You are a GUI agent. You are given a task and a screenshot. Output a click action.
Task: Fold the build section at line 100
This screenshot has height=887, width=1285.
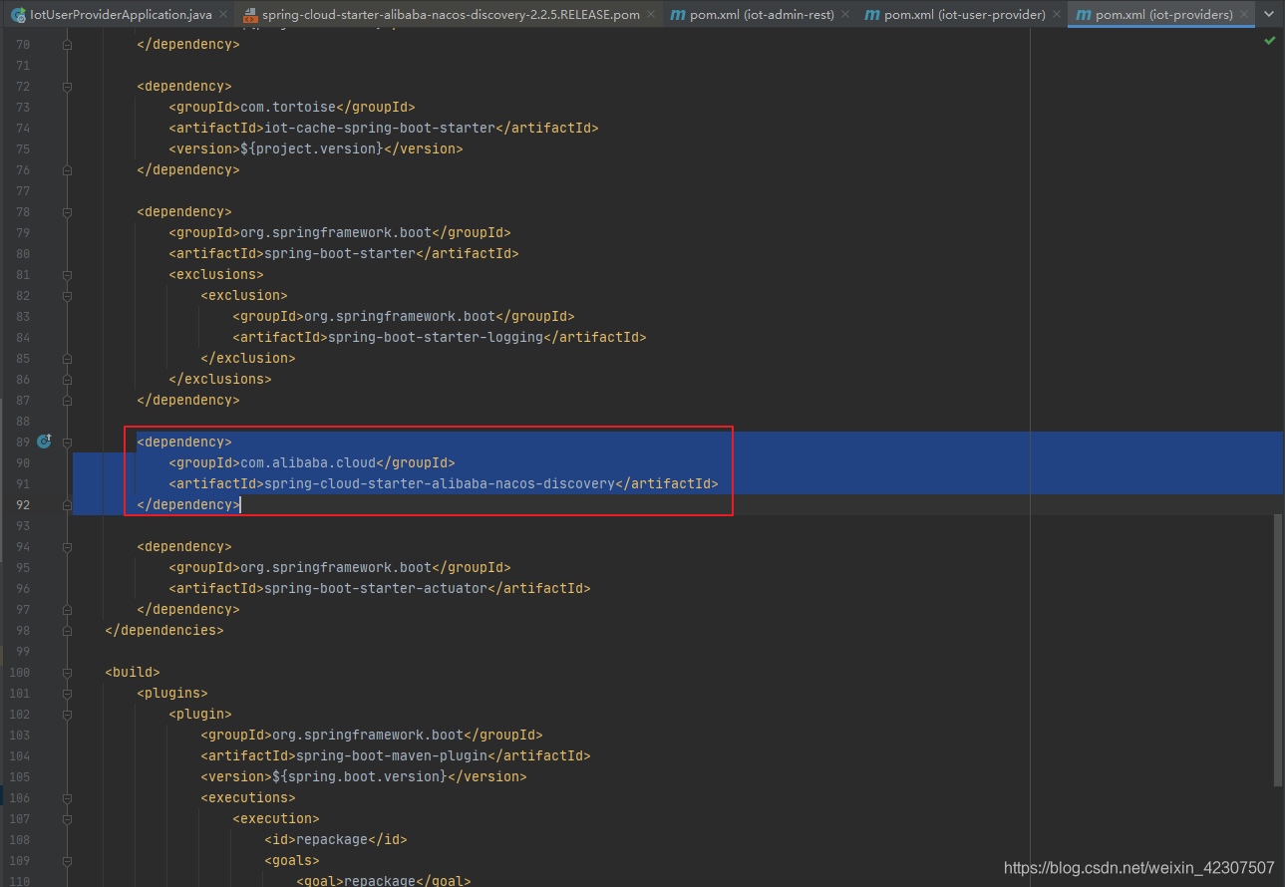point(67,673)
